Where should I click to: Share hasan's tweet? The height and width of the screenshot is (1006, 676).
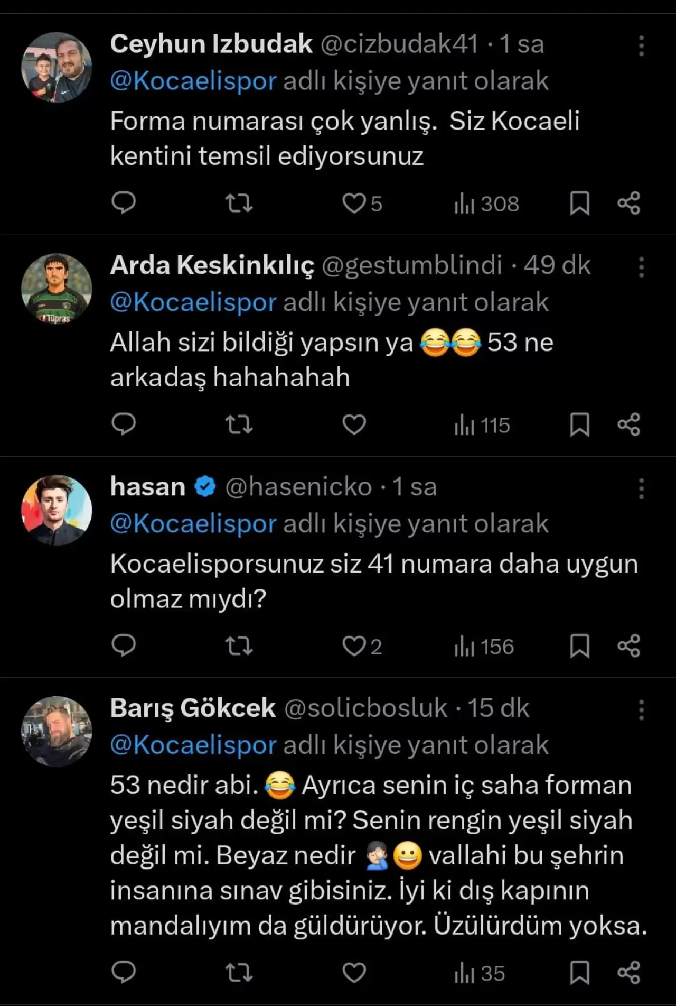[x=628, y=646]
